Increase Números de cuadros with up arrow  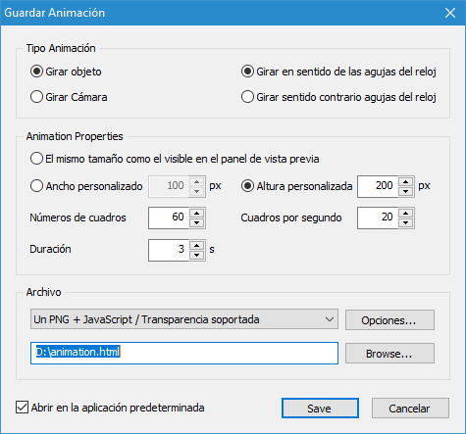(196, 214)
